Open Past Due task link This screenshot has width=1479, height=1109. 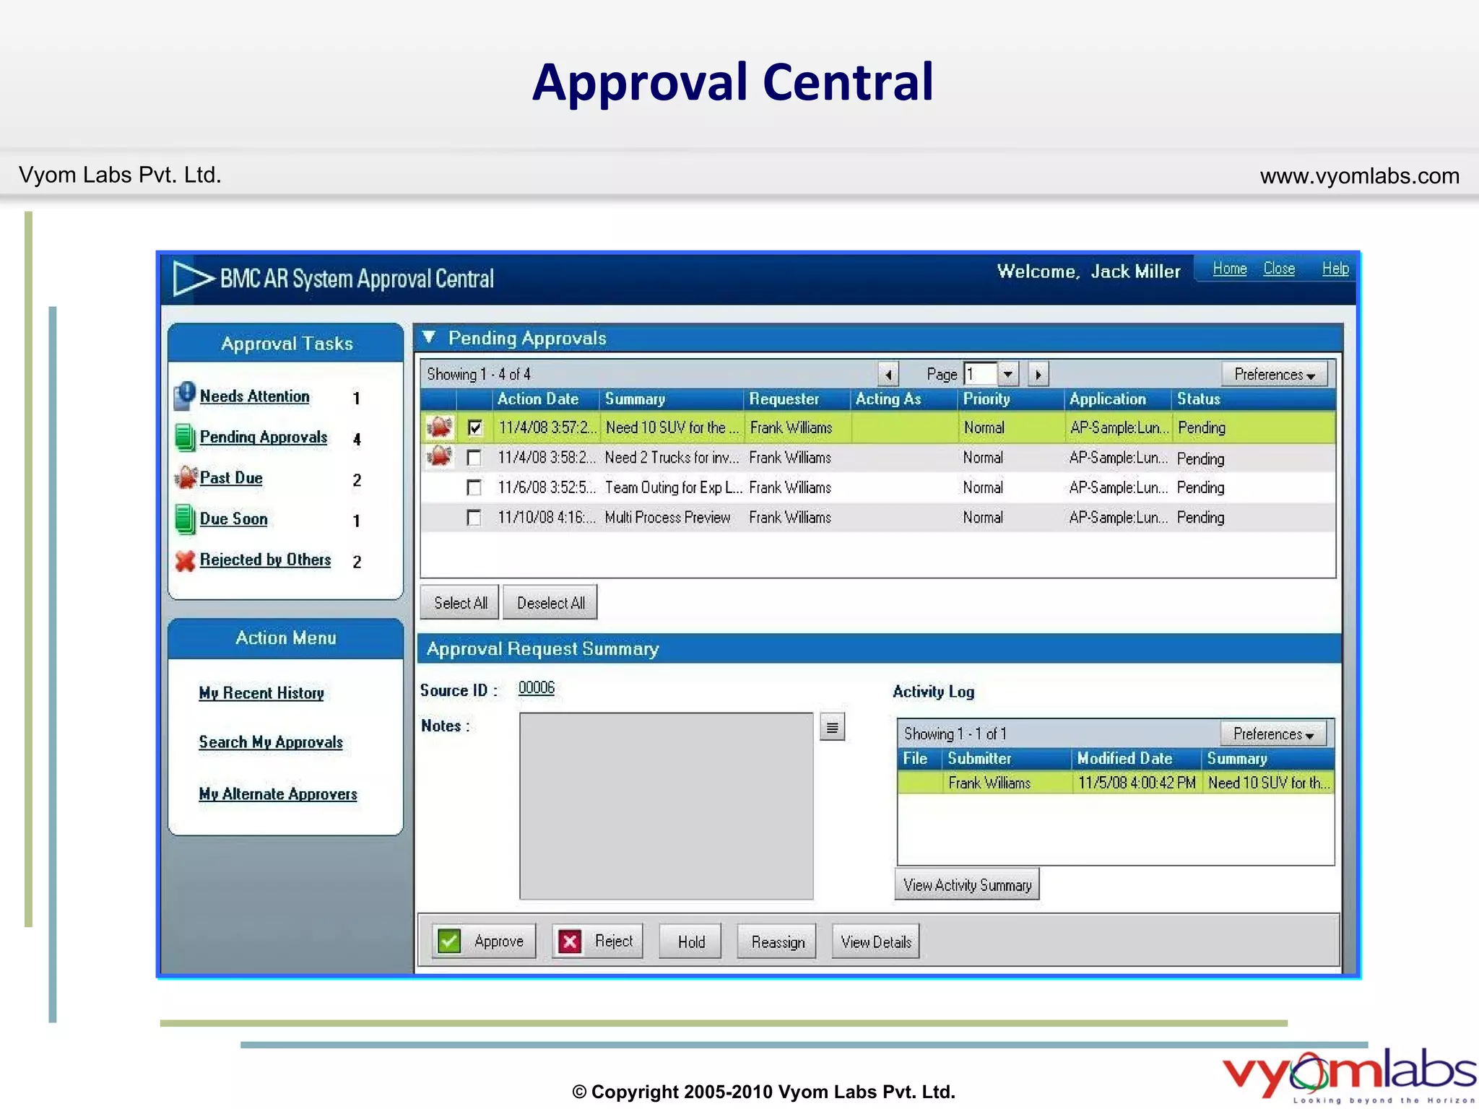pos(231,478)
